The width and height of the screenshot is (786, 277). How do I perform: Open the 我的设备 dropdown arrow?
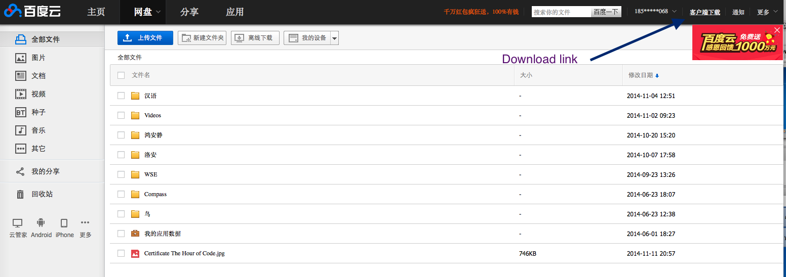coord(334,38)
